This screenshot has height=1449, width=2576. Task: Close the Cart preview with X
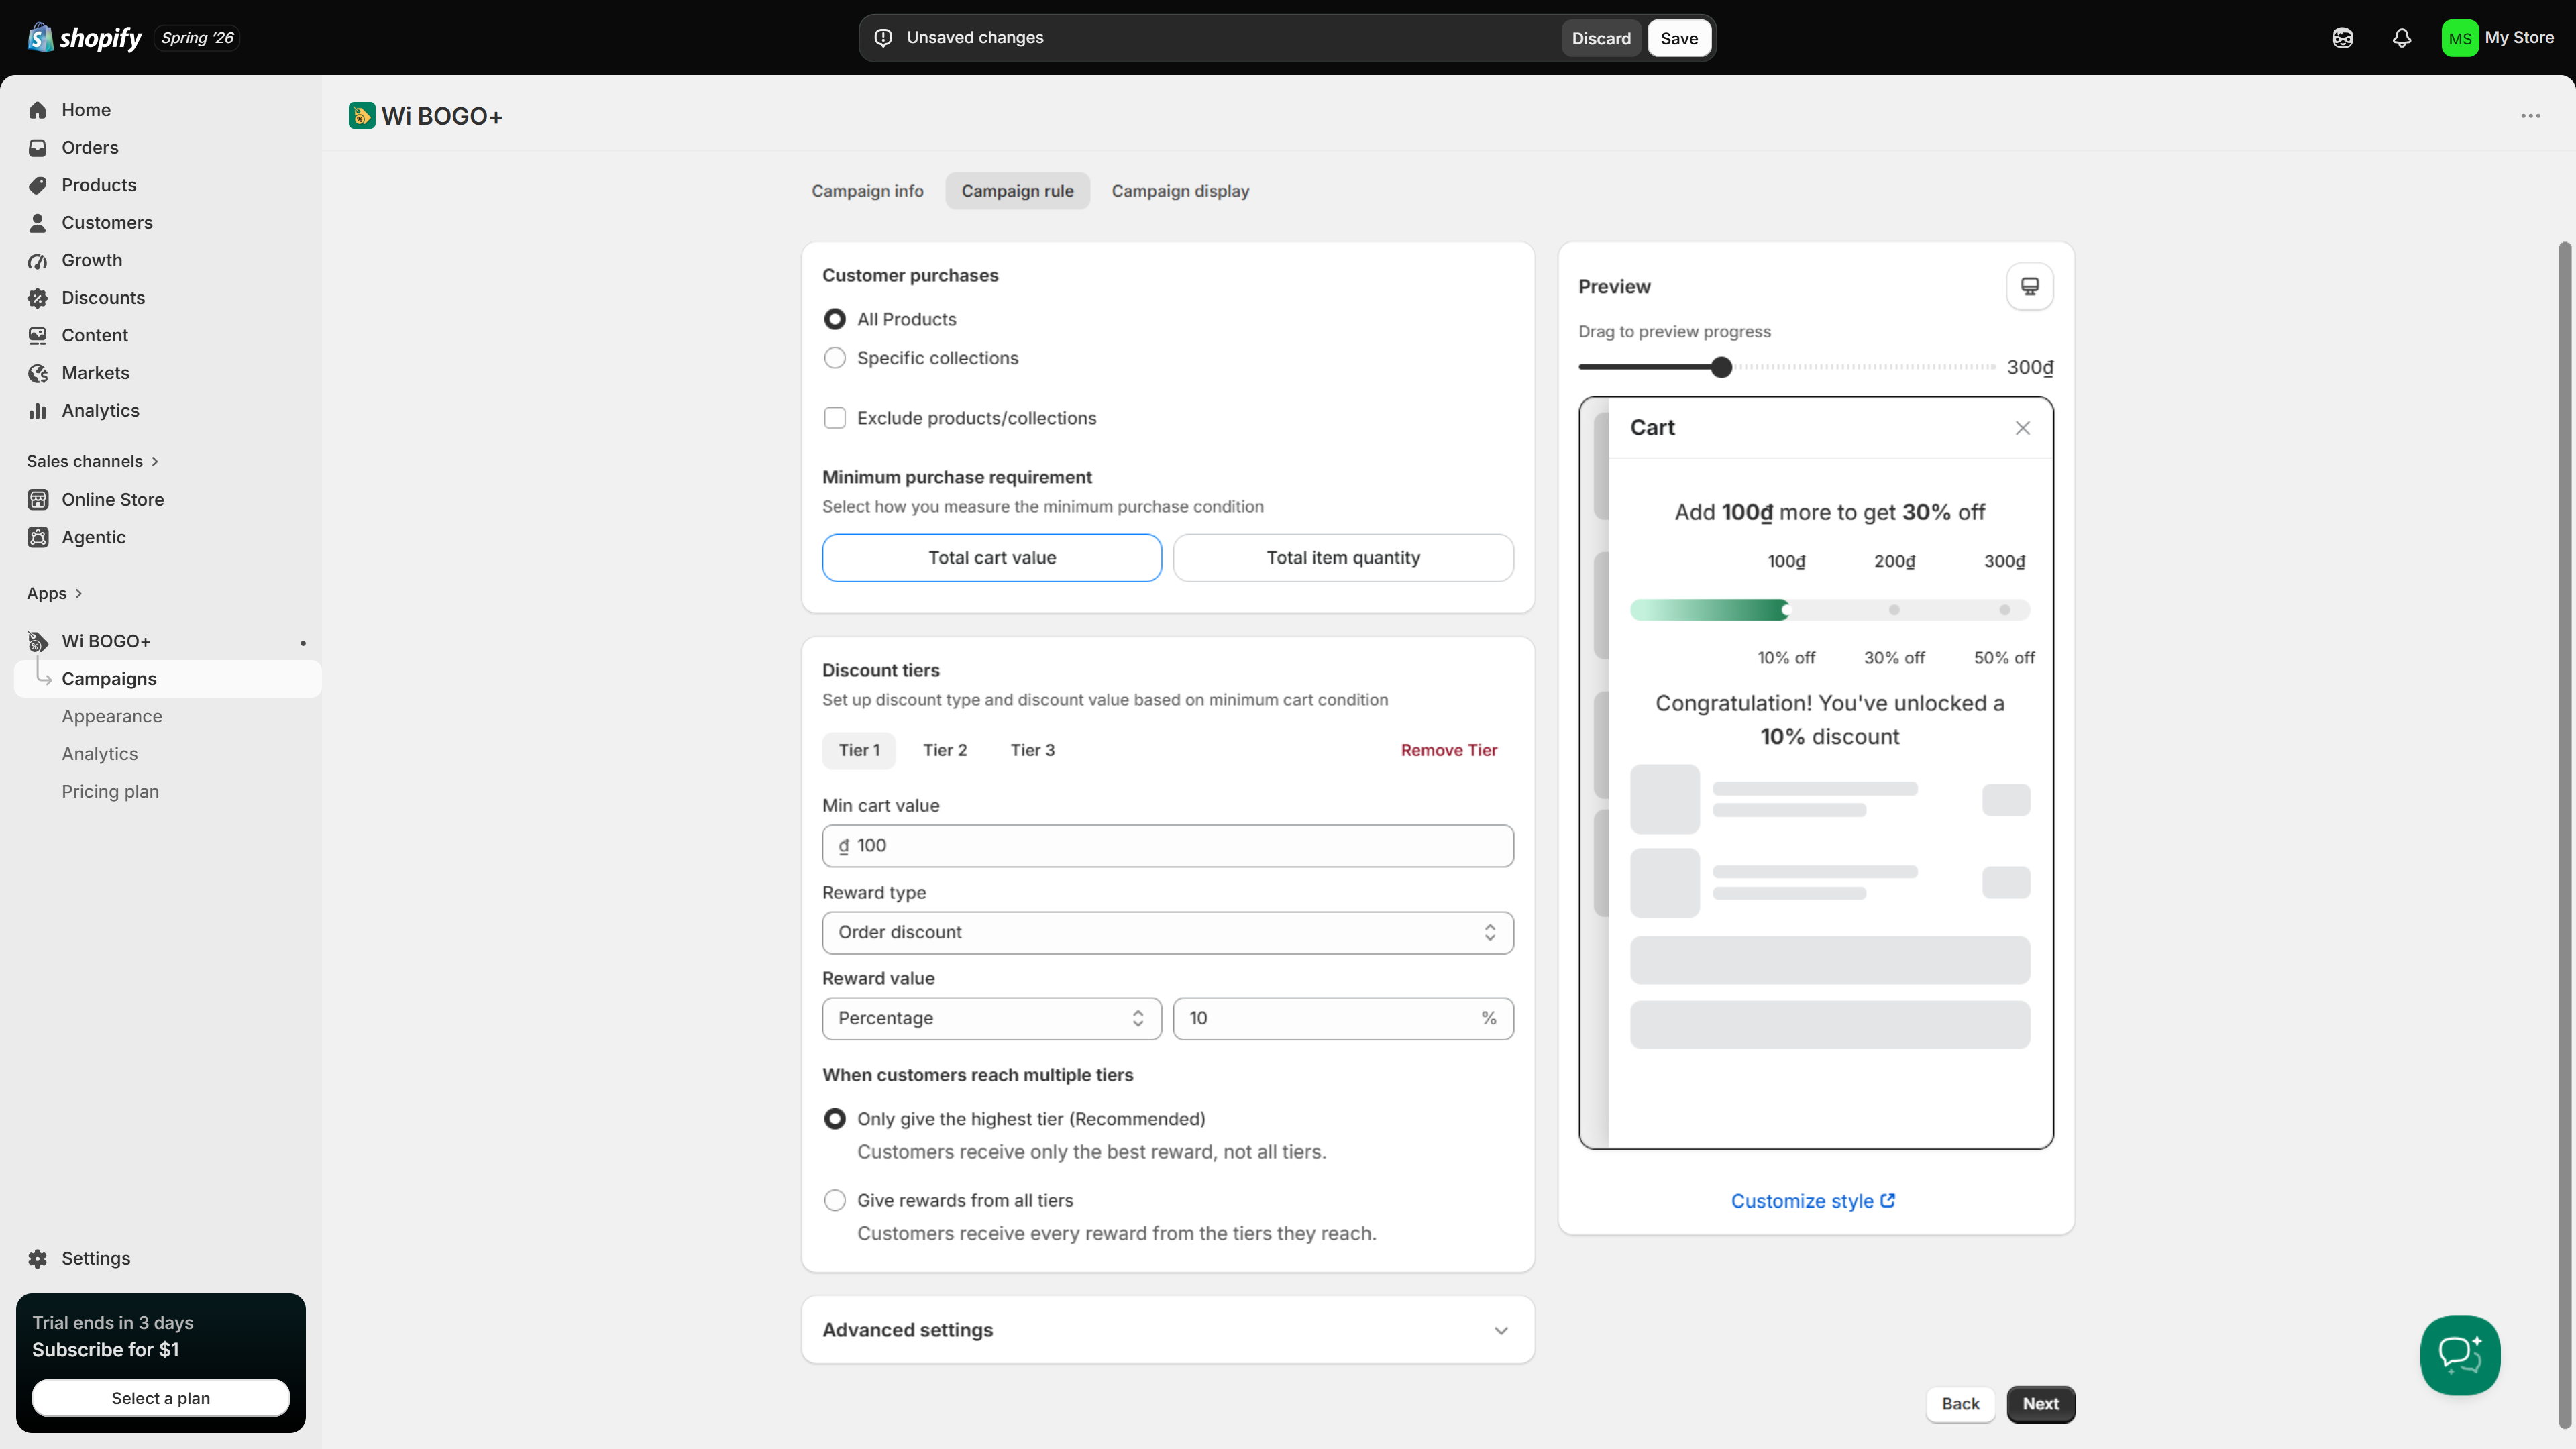(2023, 428)
